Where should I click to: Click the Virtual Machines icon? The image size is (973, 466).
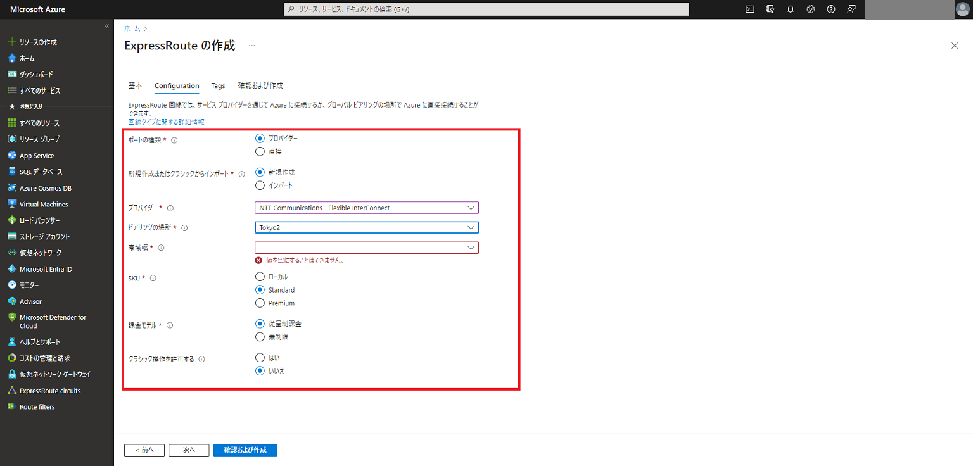click(x=11, y=204)
